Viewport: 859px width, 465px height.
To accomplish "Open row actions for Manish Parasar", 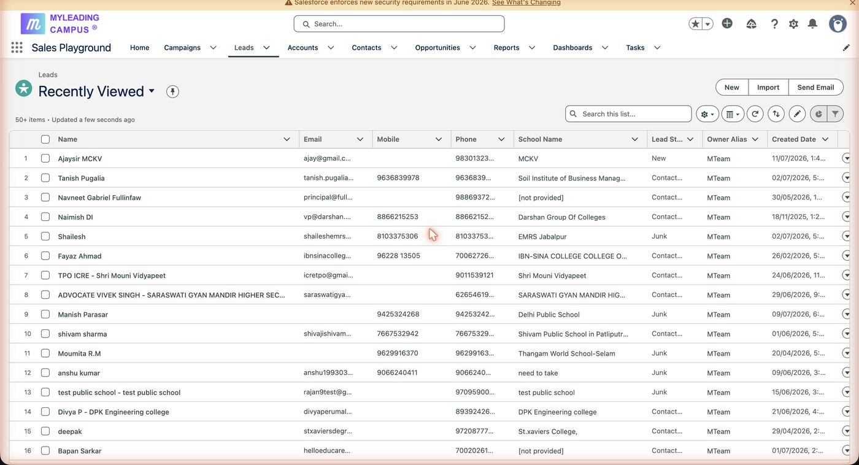I will [x=847, y=314].
